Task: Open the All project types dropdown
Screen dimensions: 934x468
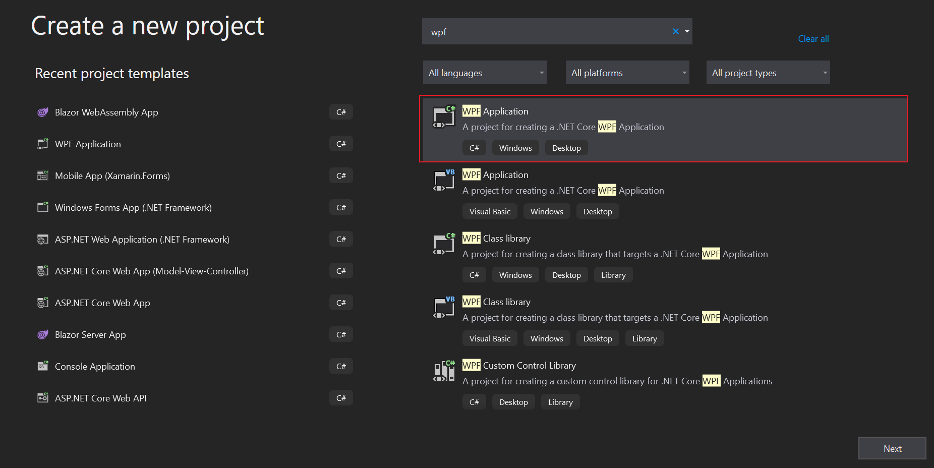Action: [x=768, y=73]
